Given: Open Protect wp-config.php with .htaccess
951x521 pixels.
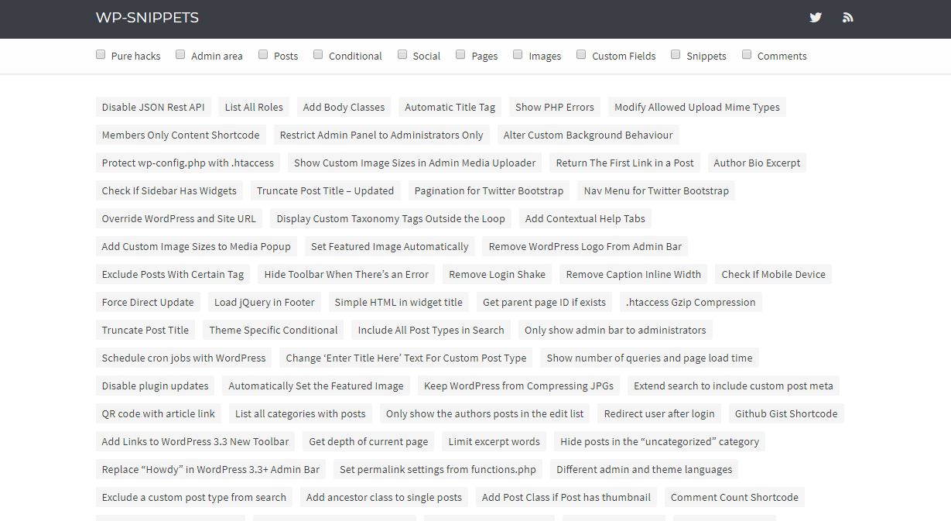Looking at the screenshot, I should 188,163.
